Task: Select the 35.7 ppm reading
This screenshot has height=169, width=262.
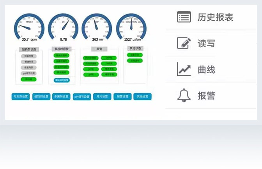Action: click(29, 39)
